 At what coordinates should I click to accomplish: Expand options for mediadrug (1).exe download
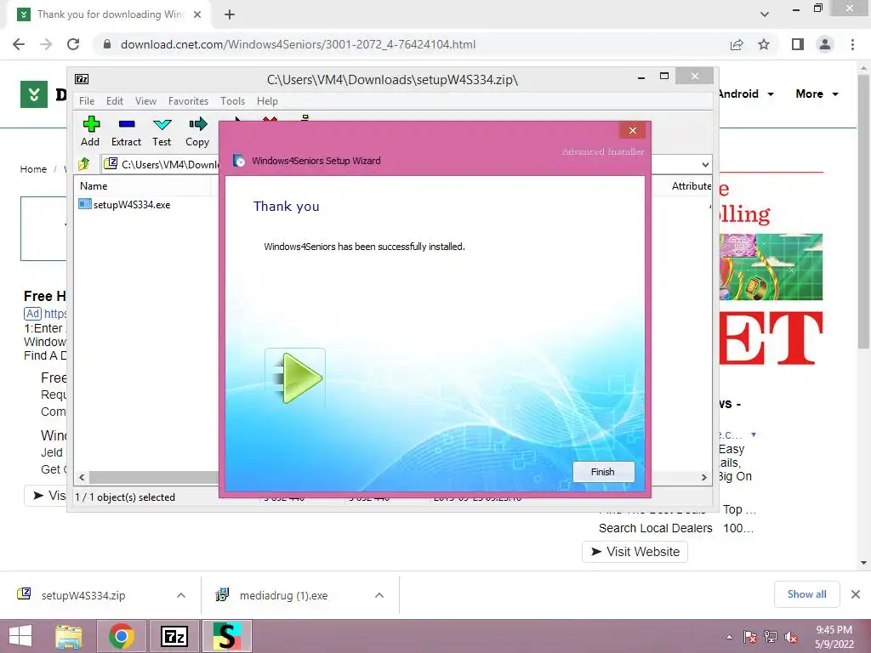pos(379,595)
